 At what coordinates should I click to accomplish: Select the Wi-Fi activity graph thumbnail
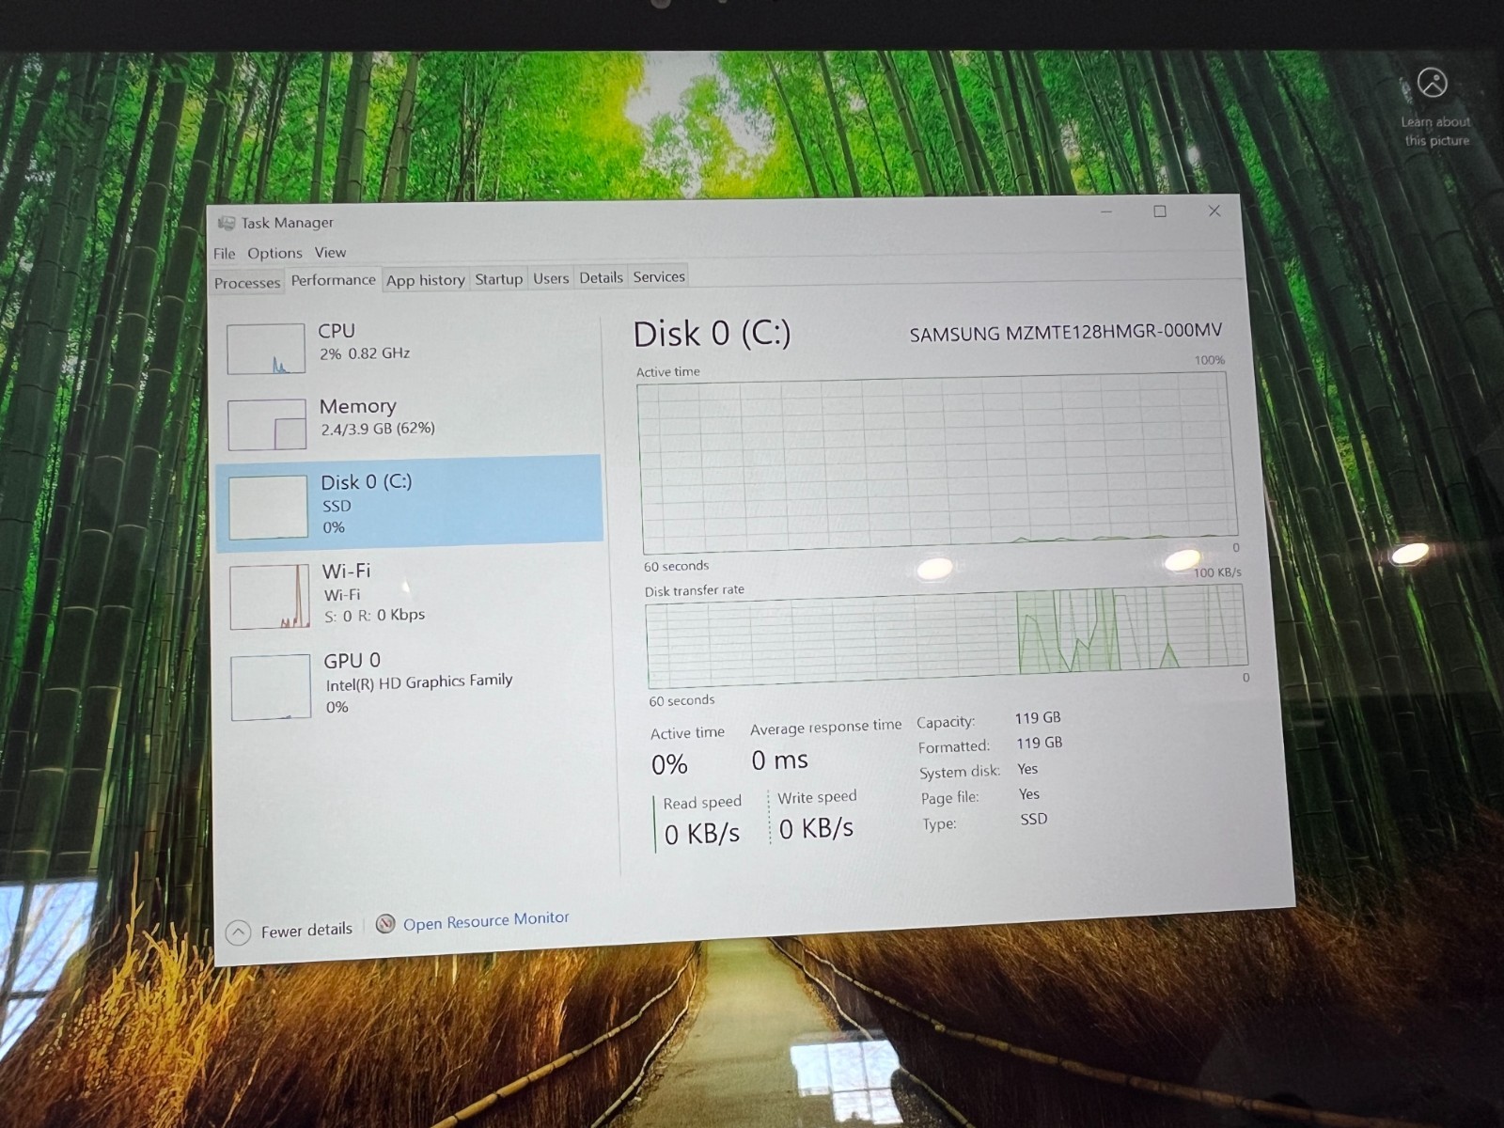(270, 597)
